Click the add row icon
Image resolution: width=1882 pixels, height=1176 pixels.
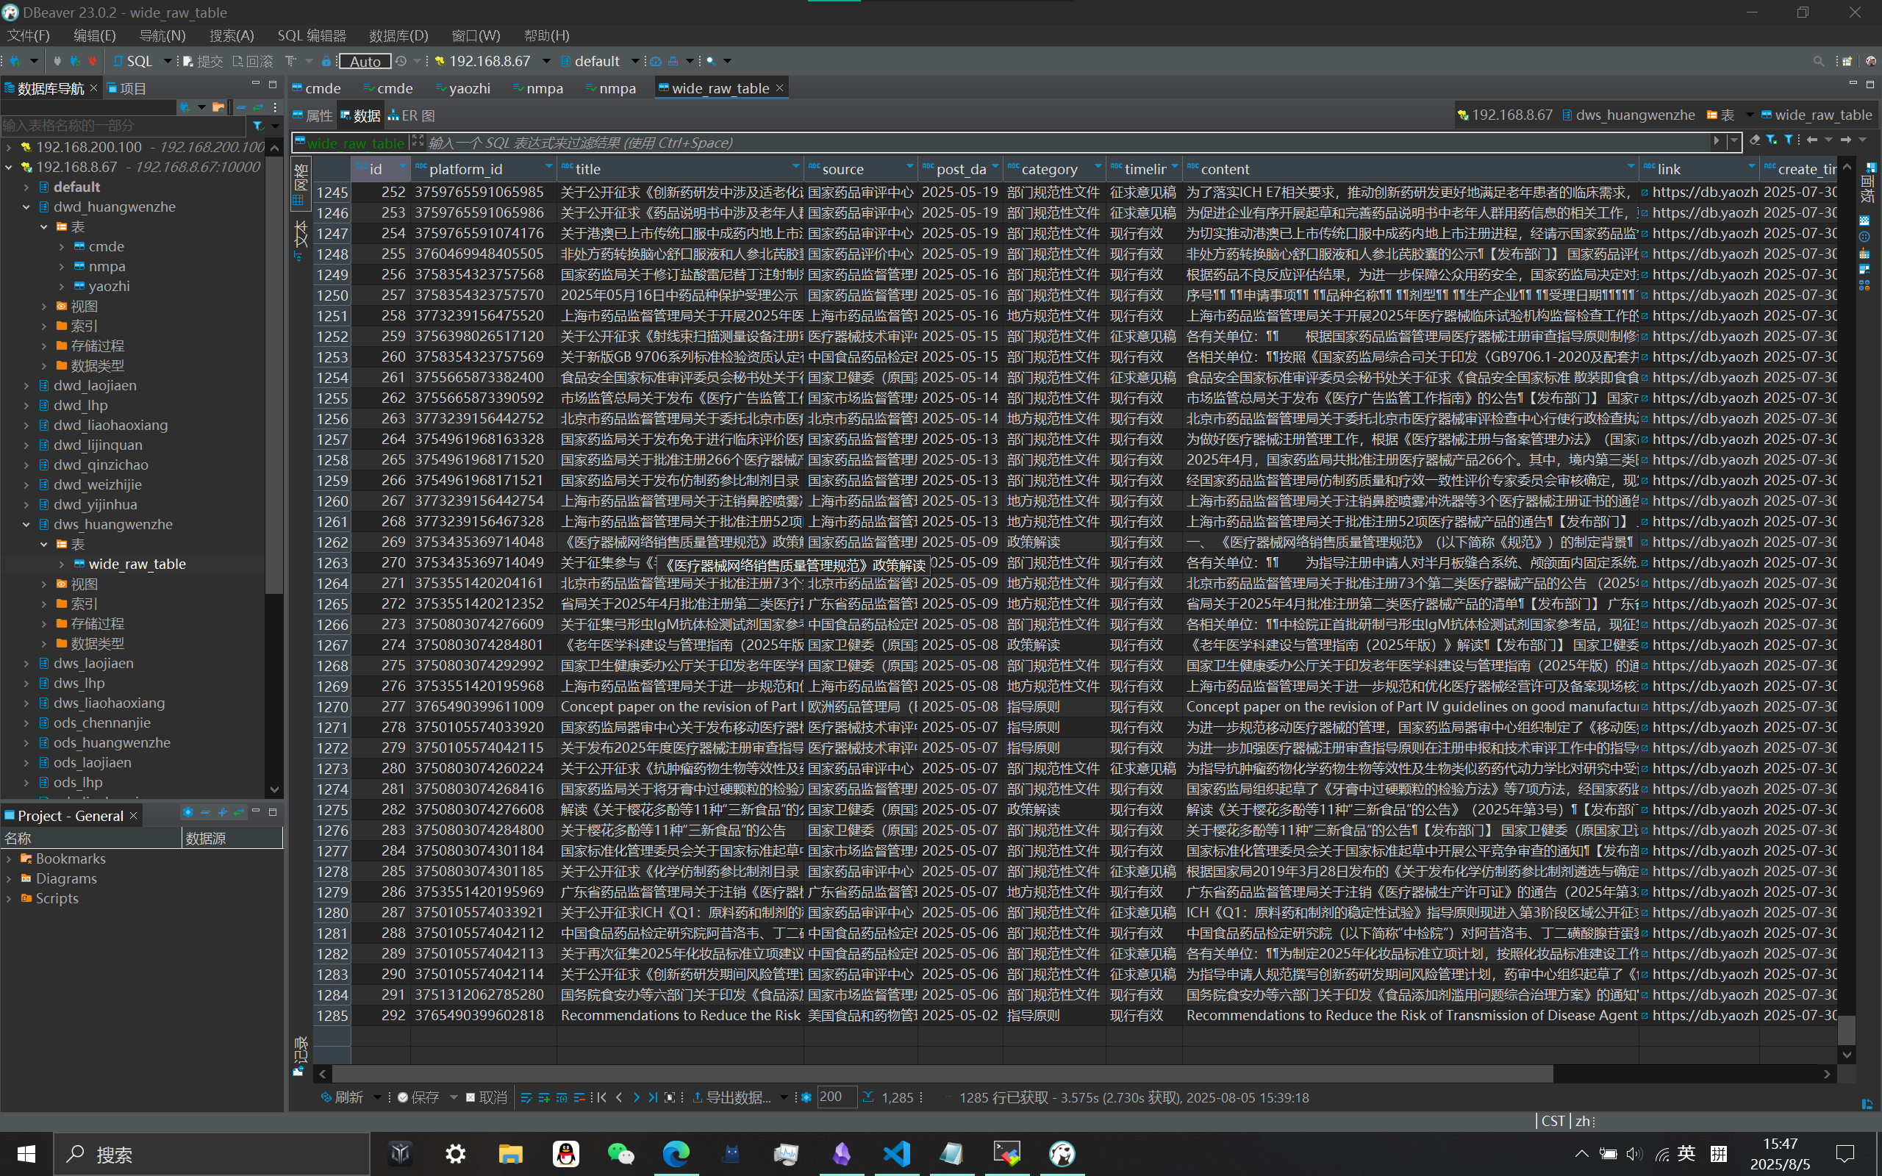(x=543, y=1097)
